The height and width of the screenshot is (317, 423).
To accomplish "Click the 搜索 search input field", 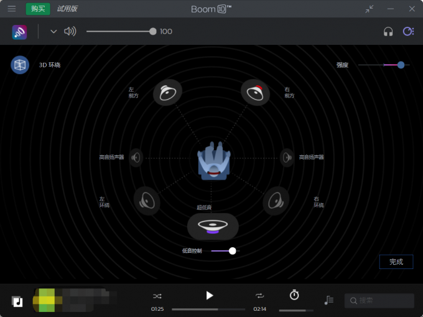I will point(379,301).
